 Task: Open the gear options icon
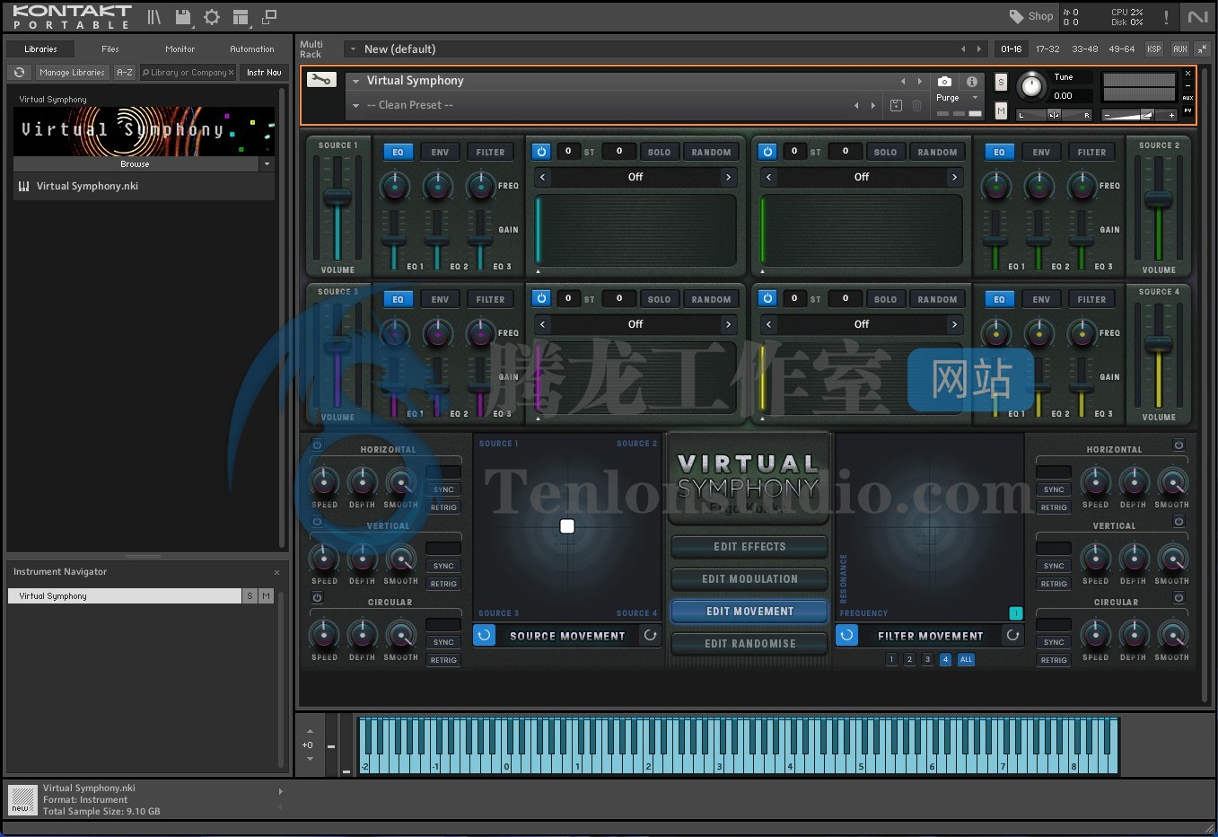(x=212, y=17)
